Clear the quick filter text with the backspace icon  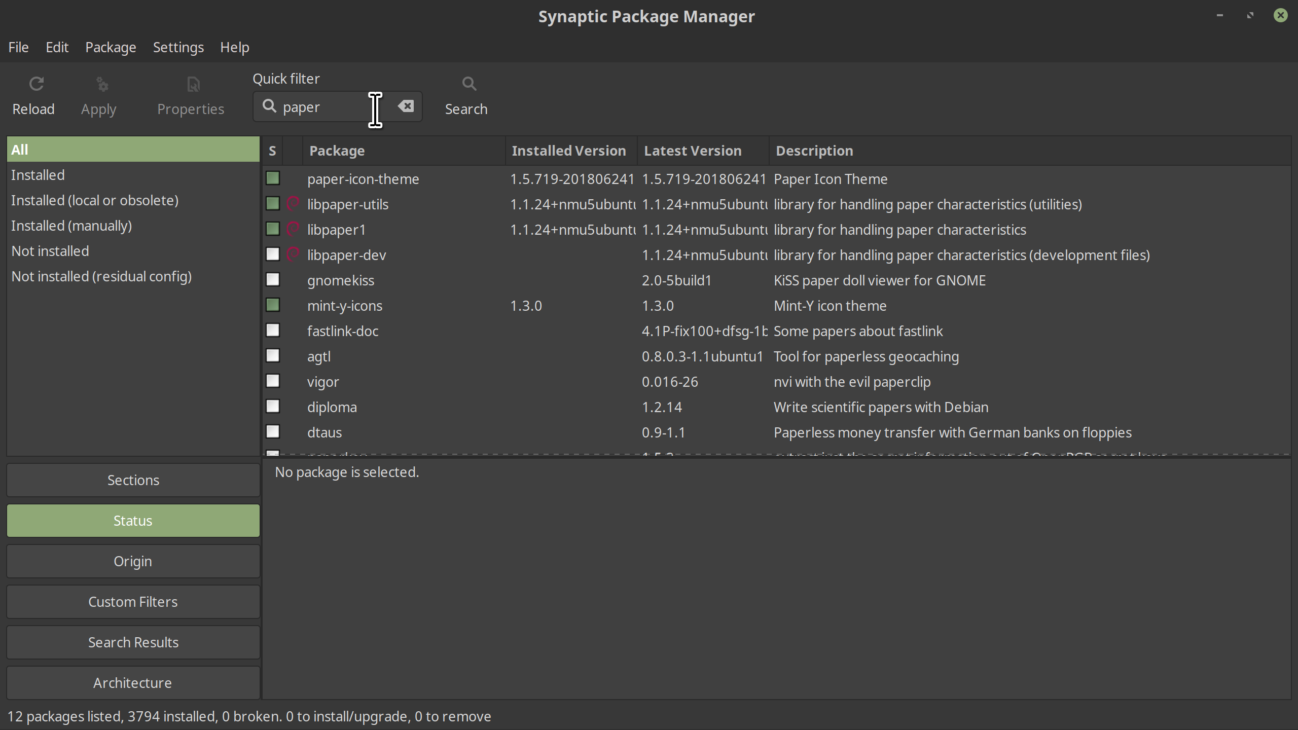pyautogui.click(x=406, y=106)
